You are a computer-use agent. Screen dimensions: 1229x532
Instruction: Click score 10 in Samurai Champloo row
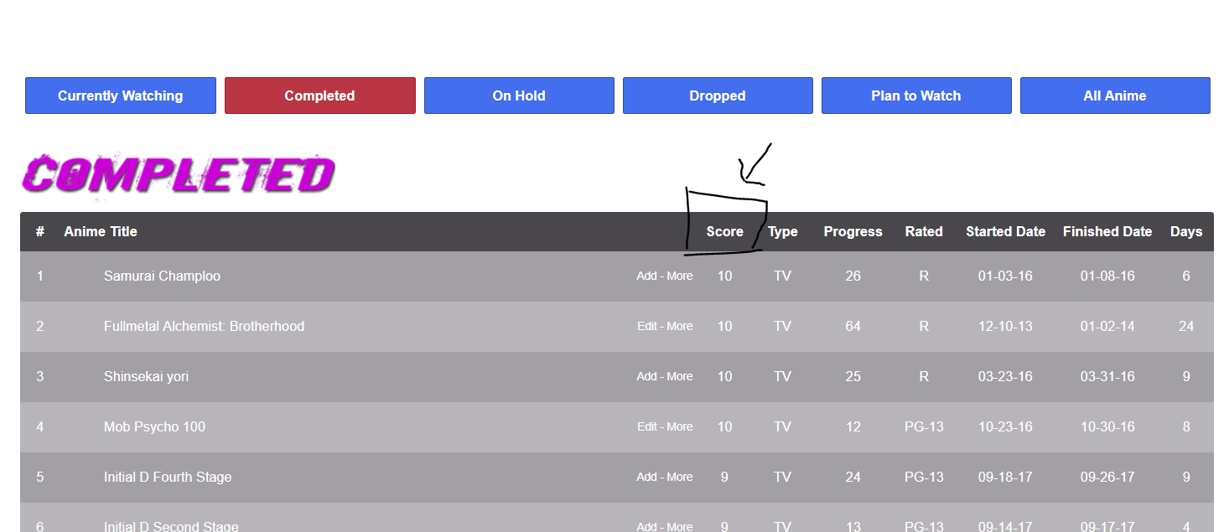click(724, 276)
